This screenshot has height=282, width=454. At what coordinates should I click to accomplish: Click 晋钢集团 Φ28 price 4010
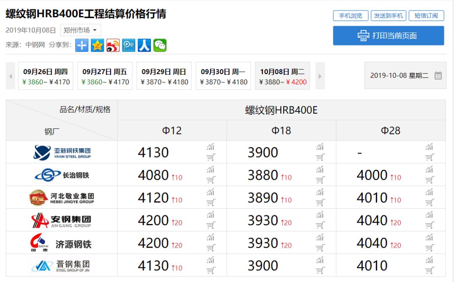(x=372, y=266)
